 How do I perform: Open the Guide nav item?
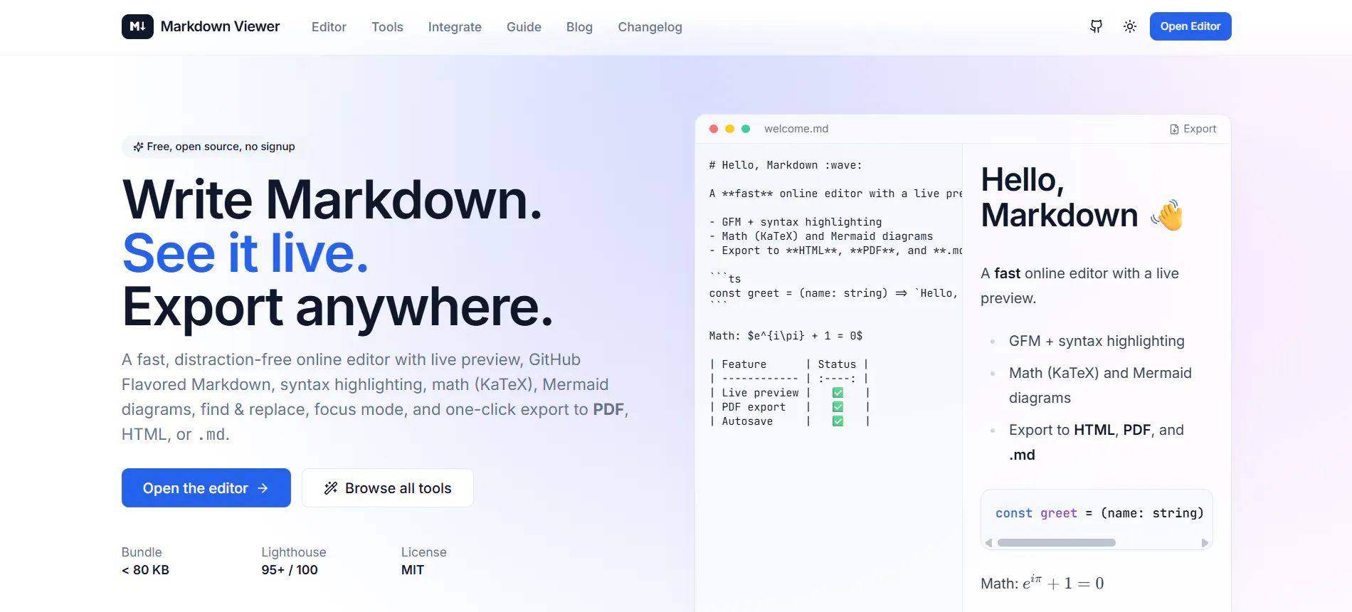pos(524,27)
